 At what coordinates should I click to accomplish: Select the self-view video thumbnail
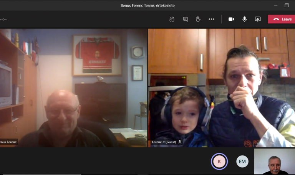(274, 162)
